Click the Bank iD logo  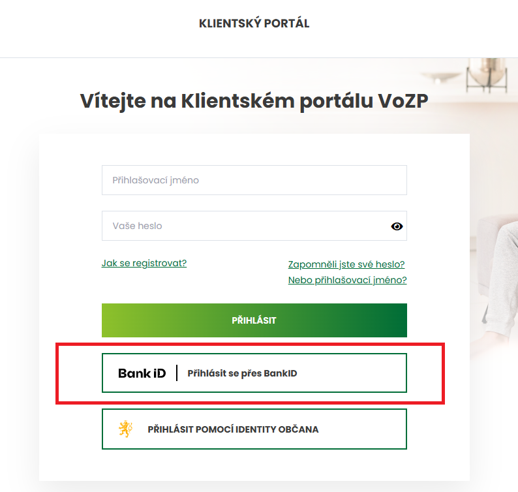coord(142,373)
